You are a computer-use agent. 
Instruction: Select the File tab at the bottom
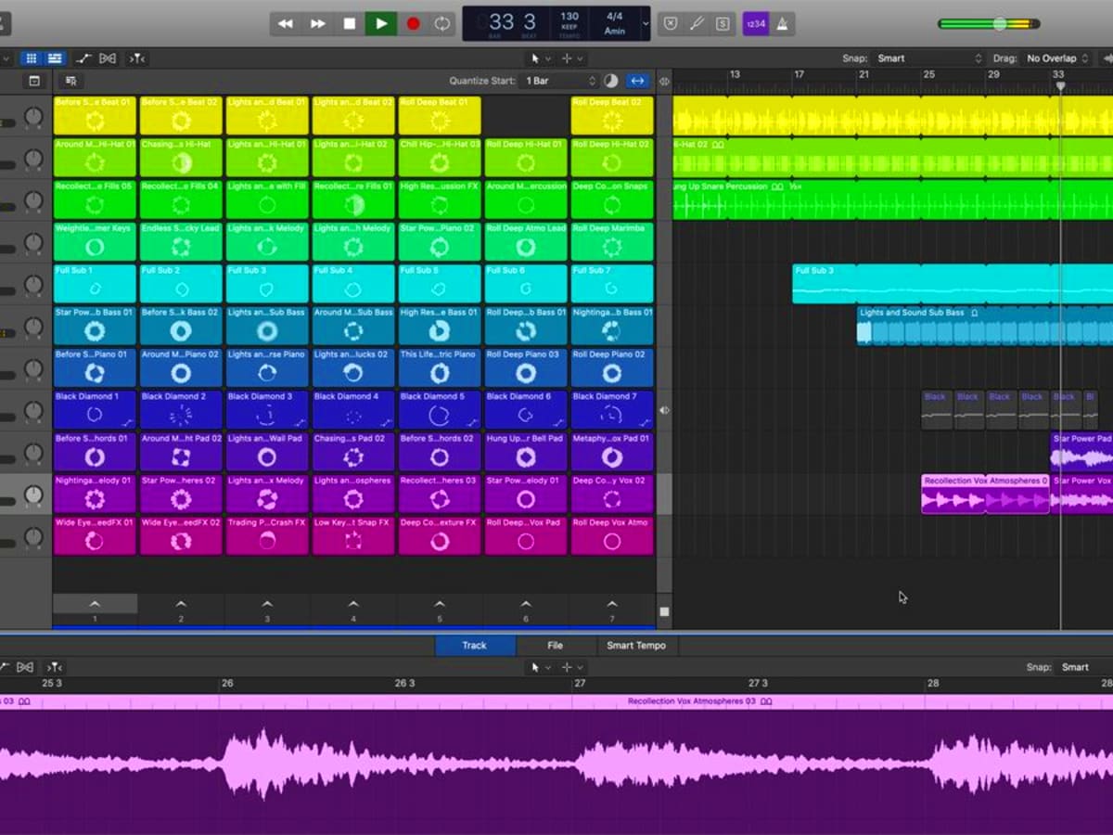[555, 645]
